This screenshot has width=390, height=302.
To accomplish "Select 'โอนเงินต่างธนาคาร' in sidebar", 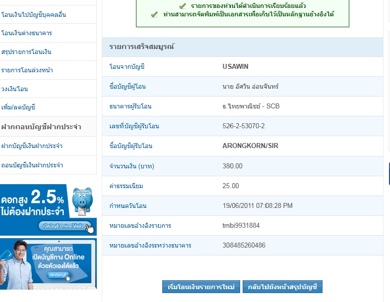I will click(27, 33).
